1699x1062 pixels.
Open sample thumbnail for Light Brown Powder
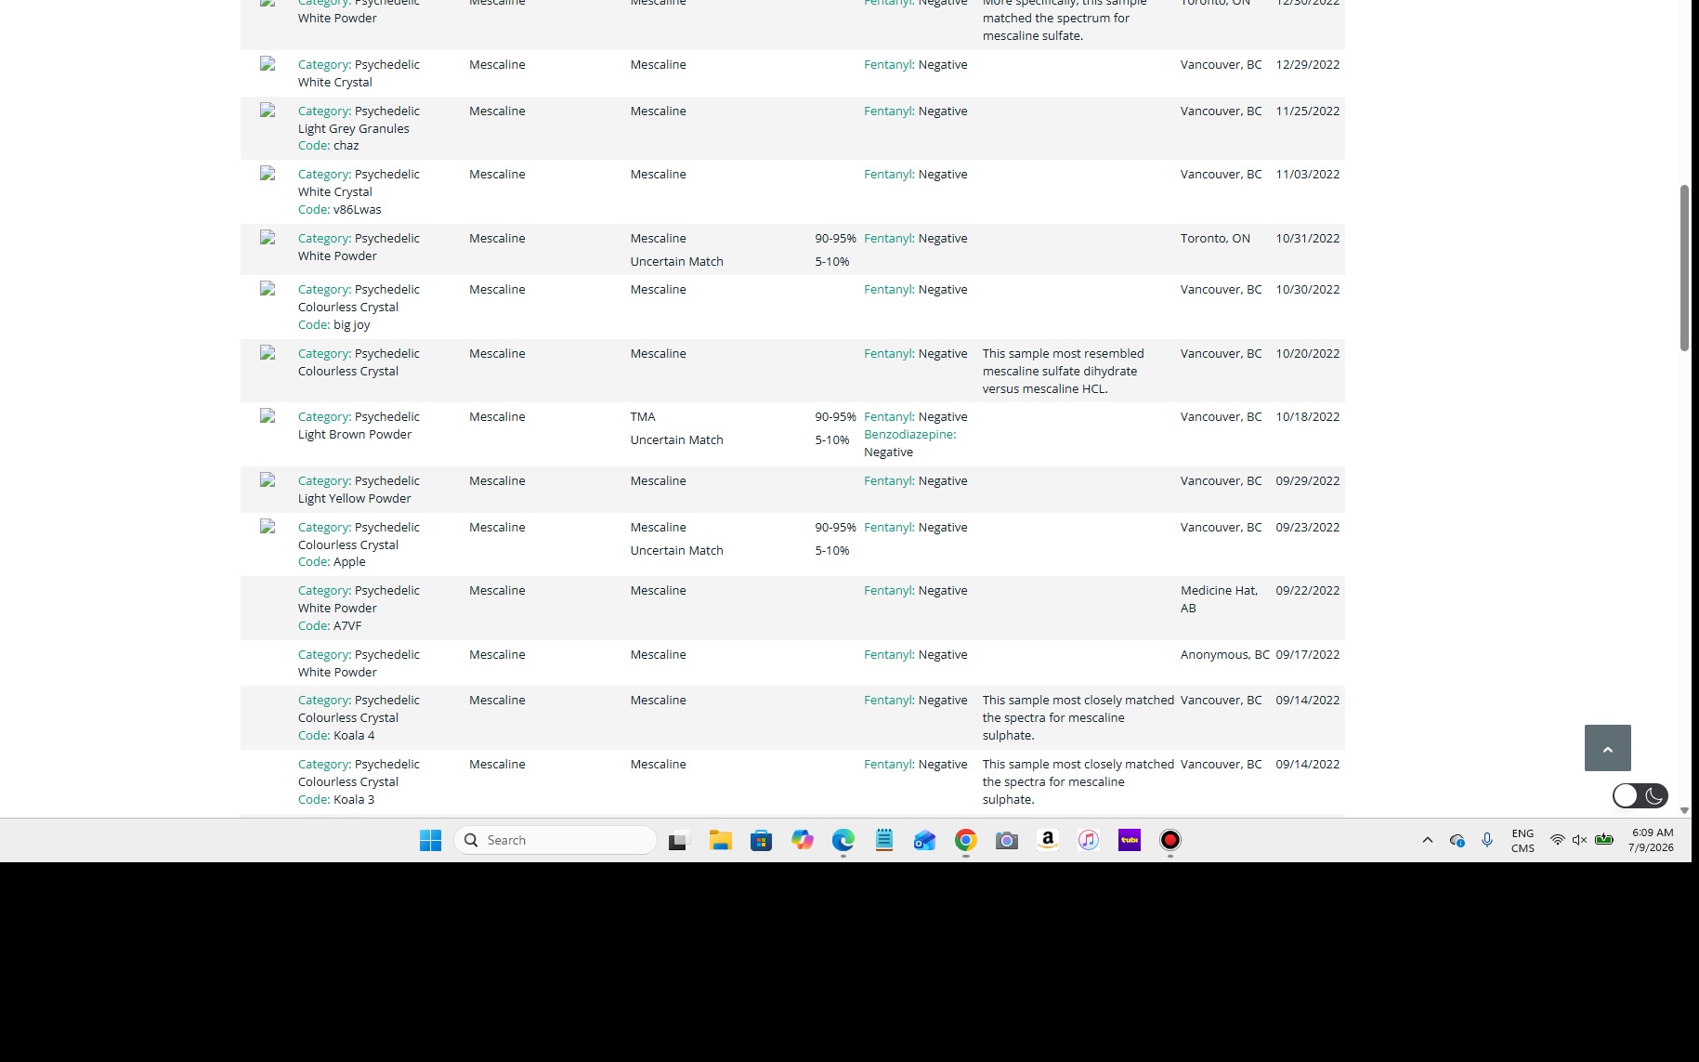click(x=268, y=416)
